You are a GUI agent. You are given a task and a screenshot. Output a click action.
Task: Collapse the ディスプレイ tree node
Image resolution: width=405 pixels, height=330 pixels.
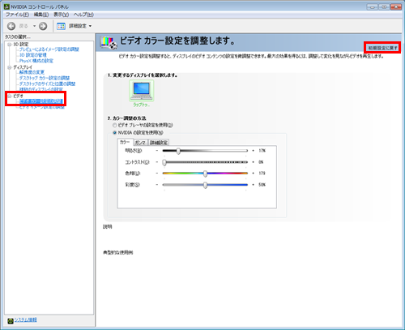click(x=10, y=67)
